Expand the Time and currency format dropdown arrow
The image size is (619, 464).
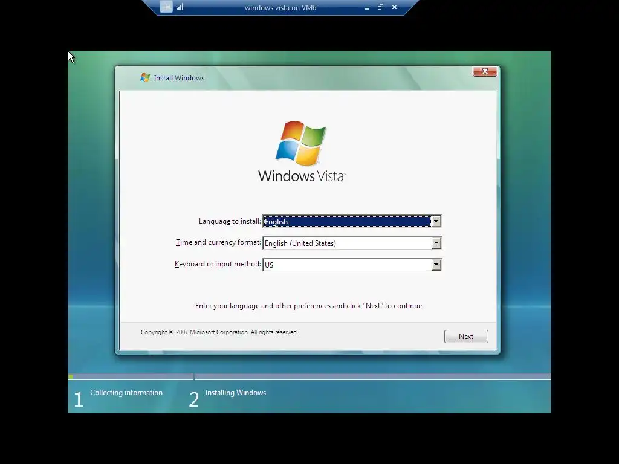click(436, 243)
